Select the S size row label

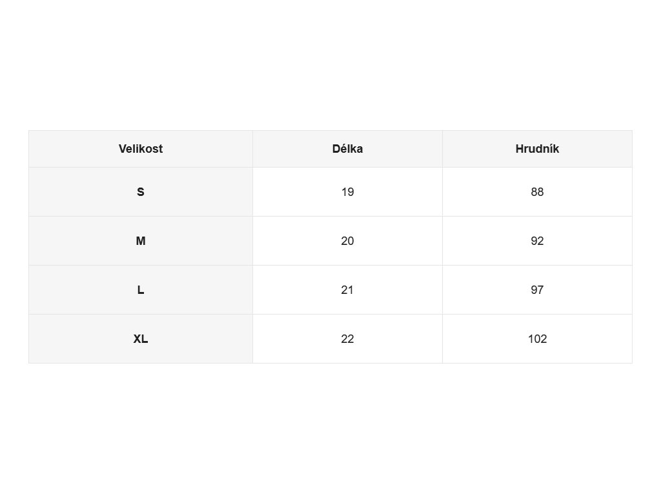coord(141,192)
